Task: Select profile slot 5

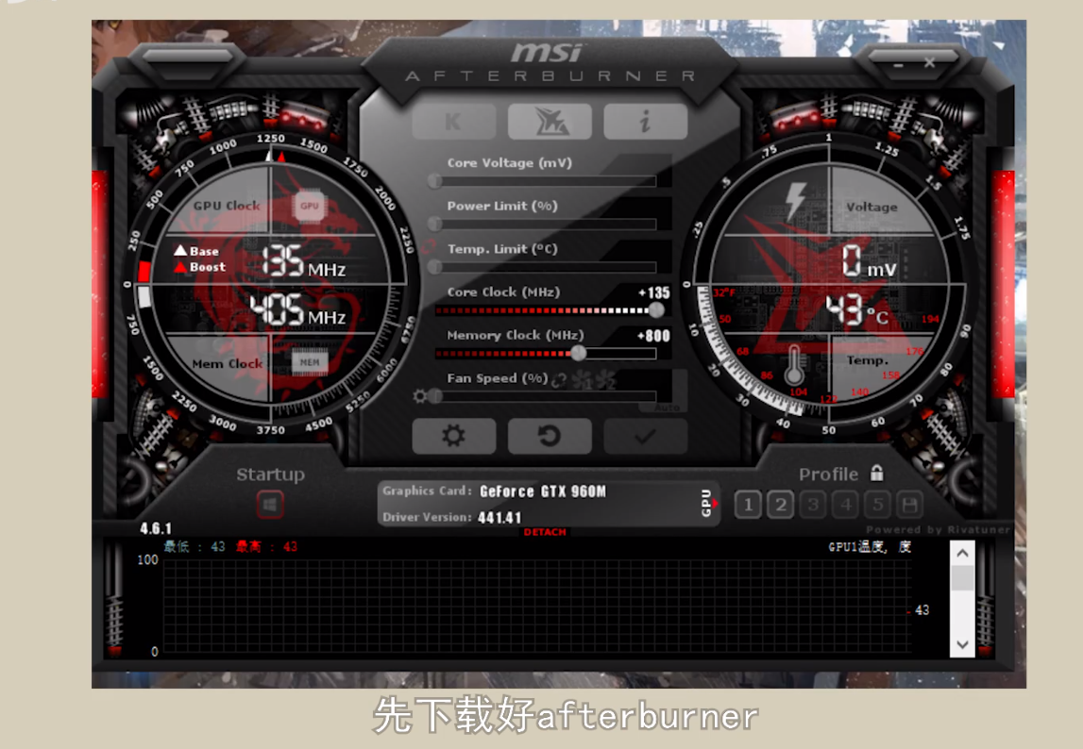Action: pyautogui.click(x=878, y=505)
